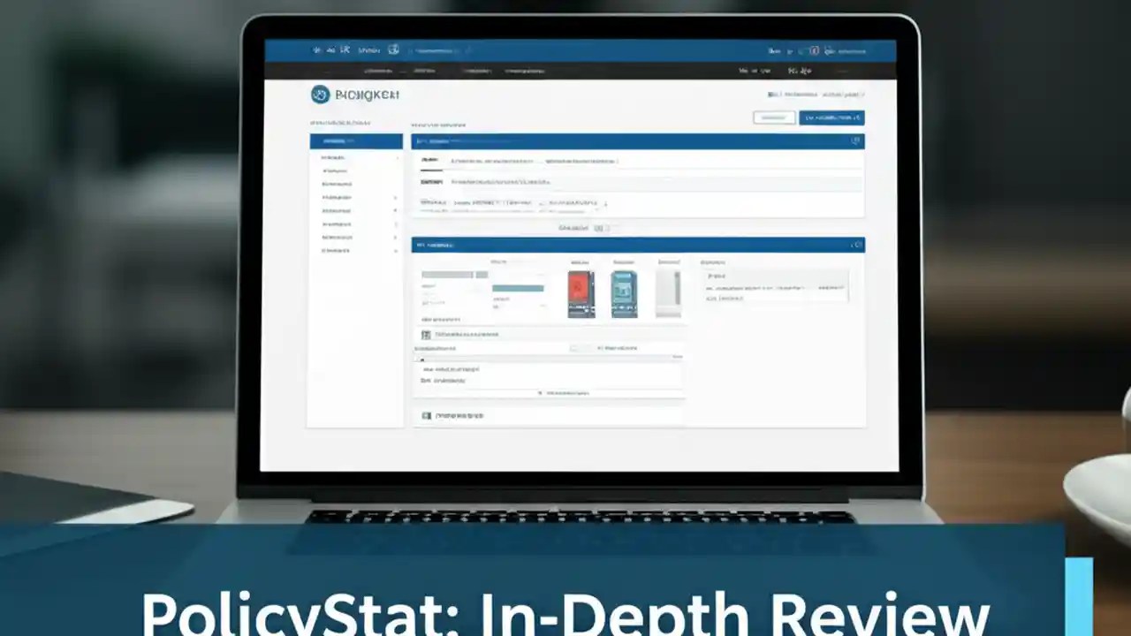Switch to the highlighted sidebar navigation tab
Viewport: 1131px width, 636px height.
[354, 140]
